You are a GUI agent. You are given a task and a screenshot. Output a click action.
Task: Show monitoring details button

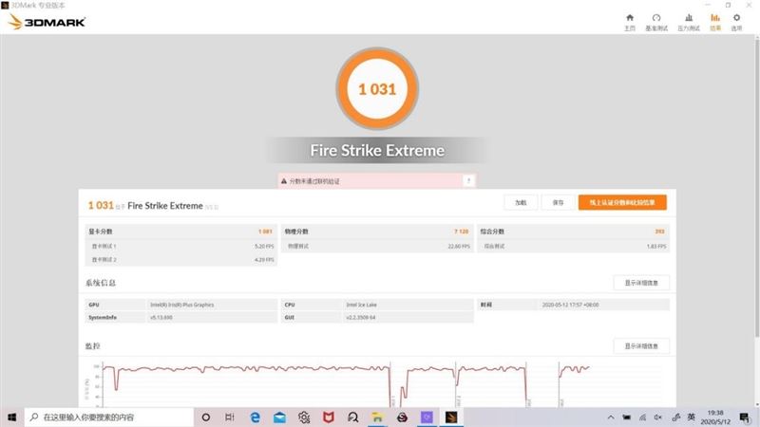pyautogui.click(x=640, y=345)
